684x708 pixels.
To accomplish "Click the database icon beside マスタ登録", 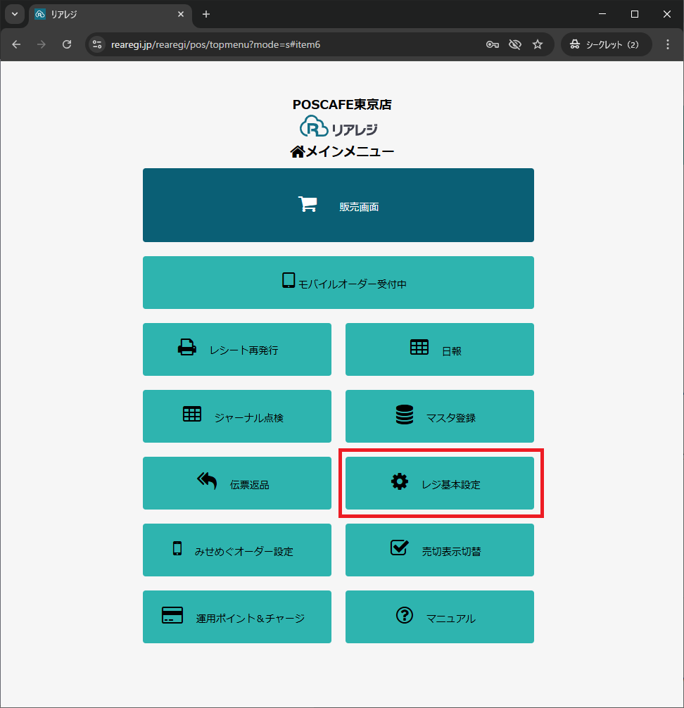I will click(x=405, y=415).
